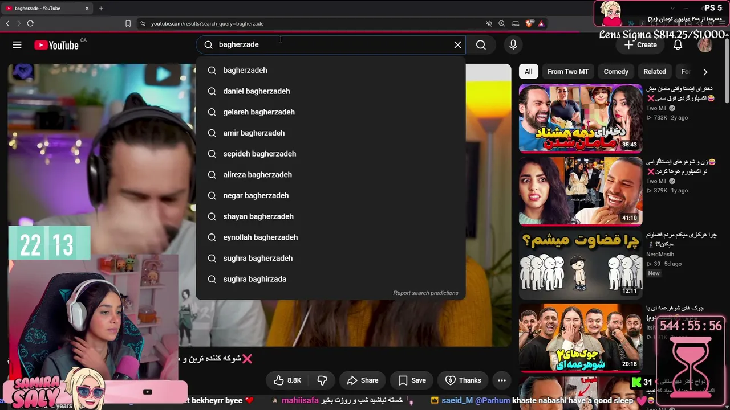
Task: Open the Brave Rewards triangle icon
Action: pyautogui.click(x=541, y=23)
